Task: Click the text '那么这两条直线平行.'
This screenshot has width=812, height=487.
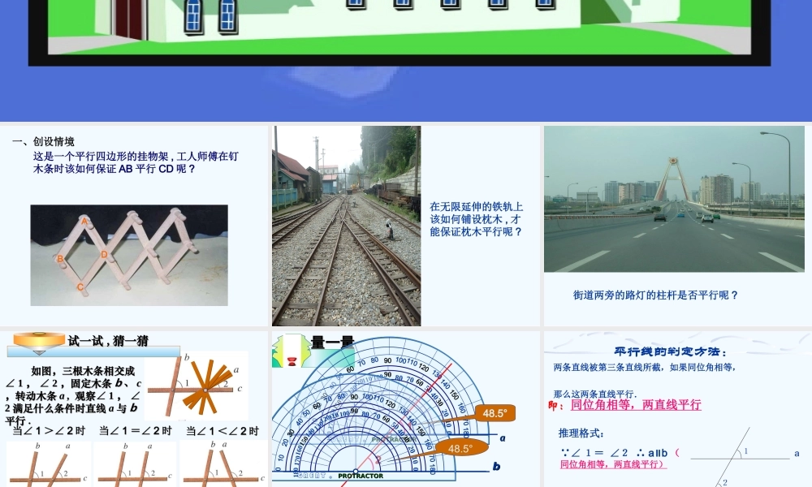Action: [x=595, y=394]
